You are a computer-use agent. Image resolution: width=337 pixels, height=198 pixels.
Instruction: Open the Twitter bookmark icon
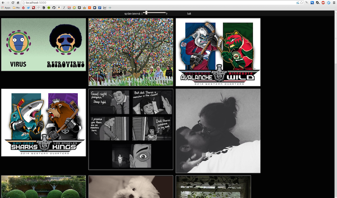coord(28,7)
